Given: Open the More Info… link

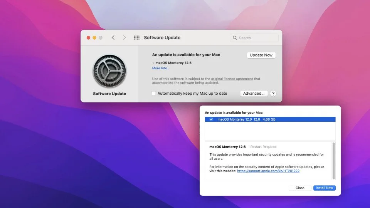Looking at the screenshot, I should (x=161, y=68).
